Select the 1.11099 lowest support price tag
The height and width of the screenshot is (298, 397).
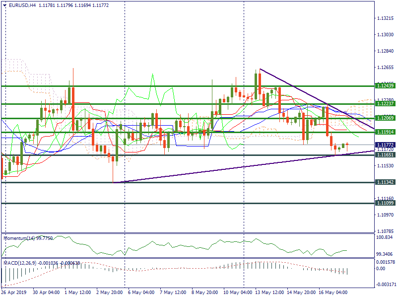click(x=385, y=203)
